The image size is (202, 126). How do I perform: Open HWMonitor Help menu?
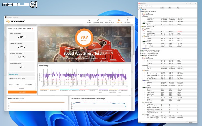pos(151,6)
